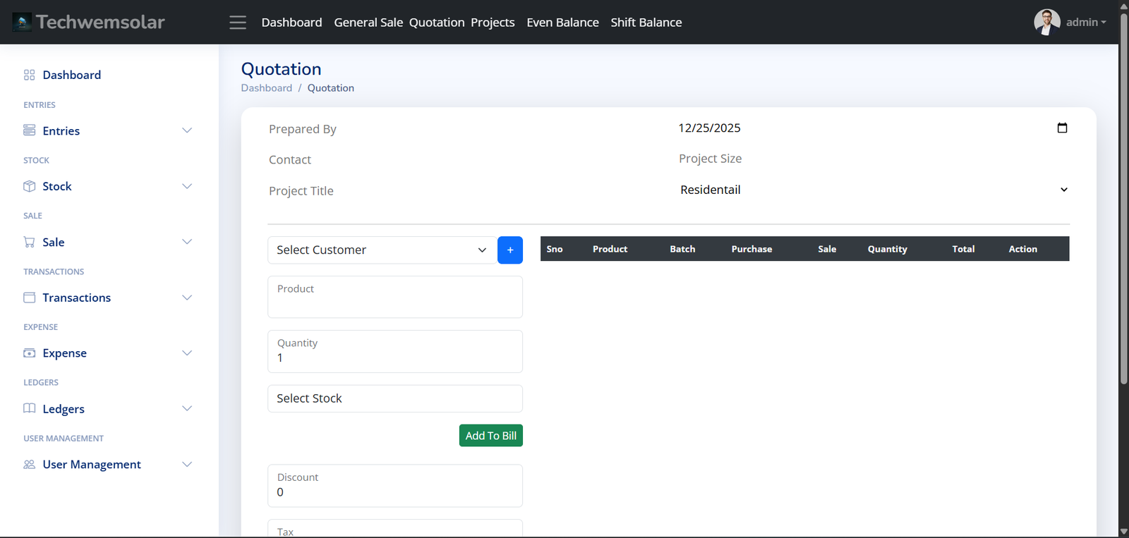The image size is (1129, 538).
Task: Follow the Dashboard breadcrumb link
Action: tap(267, 88)
